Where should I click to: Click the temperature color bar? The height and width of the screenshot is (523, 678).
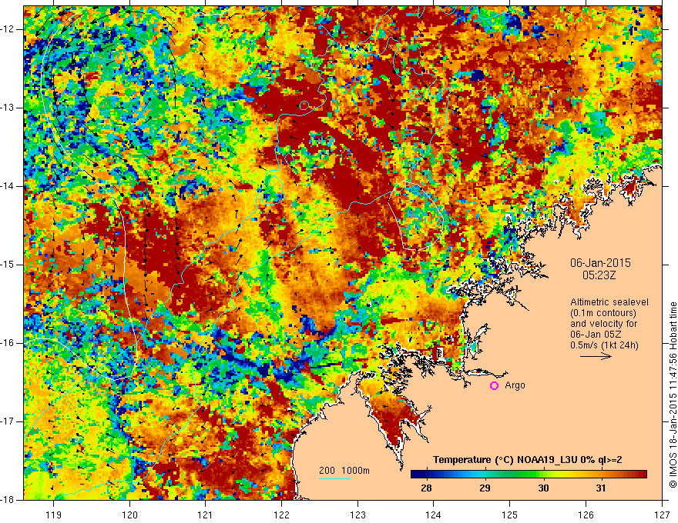point(529,475)
